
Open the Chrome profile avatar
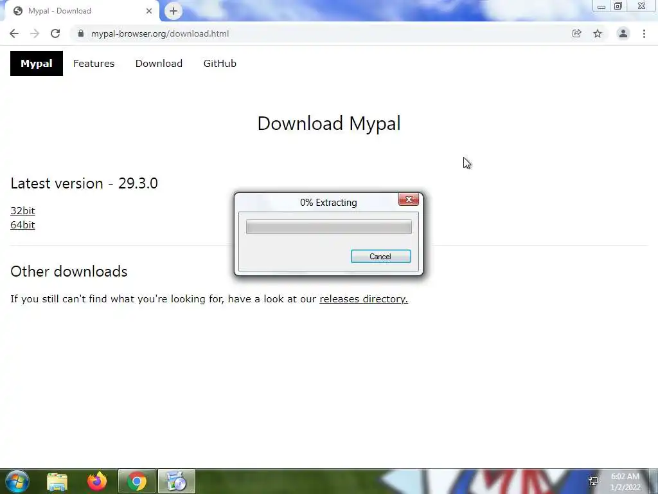pyautogui.click(x=623, y=33)
